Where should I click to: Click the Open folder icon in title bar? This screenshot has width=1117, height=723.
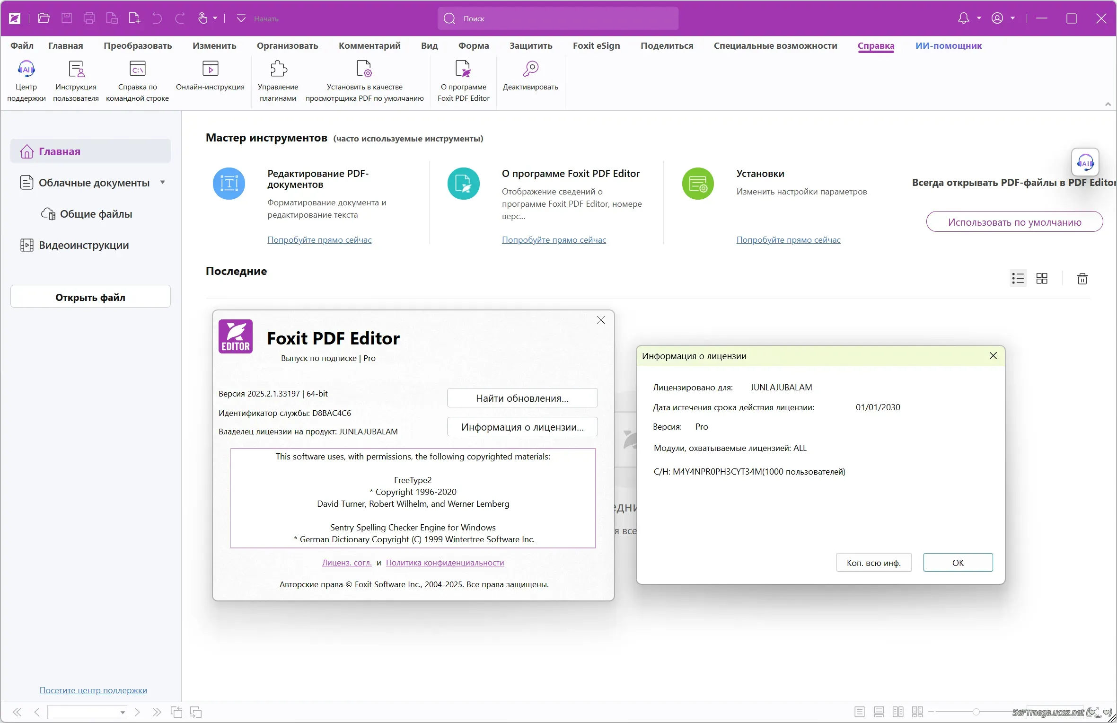[44, 18]
